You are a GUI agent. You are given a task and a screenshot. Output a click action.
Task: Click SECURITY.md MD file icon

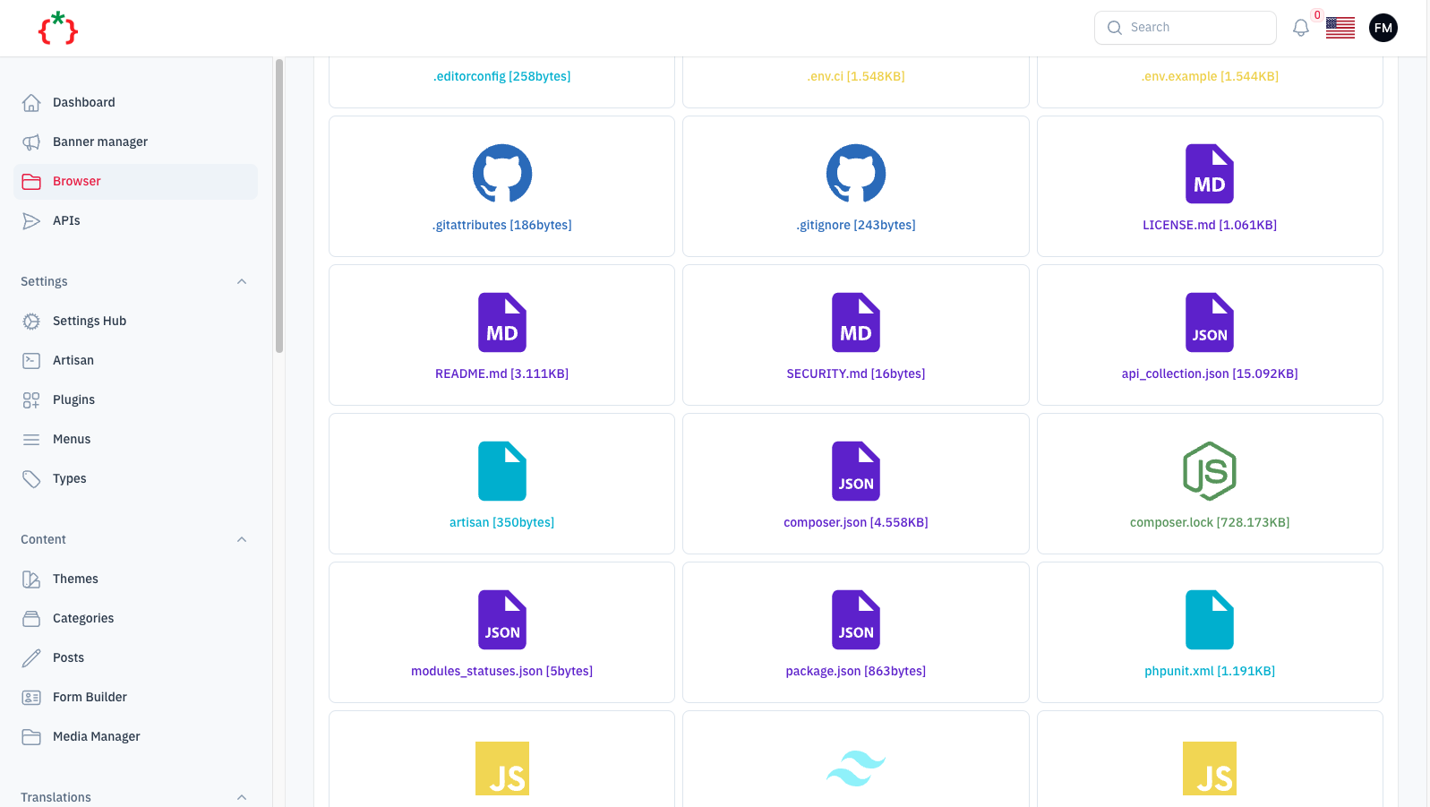pos(856,322)
